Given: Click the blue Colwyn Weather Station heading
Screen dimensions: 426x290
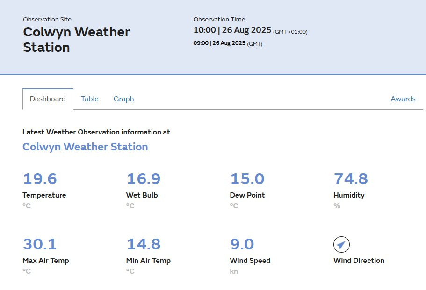Looking at the screenshot, I should tap(85, 147).
